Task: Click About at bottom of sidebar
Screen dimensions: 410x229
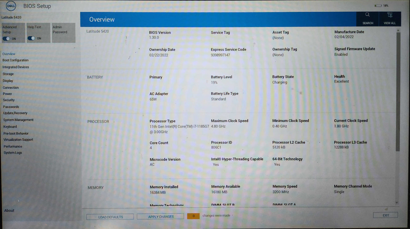Action: pyautogui.click(x=9, y=211)
